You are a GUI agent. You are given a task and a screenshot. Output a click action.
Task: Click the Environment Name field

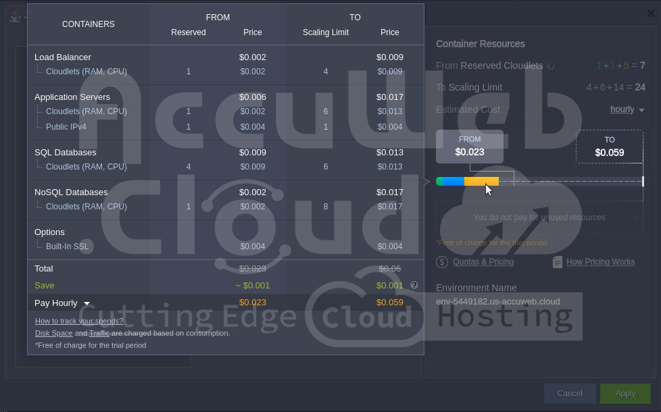[497, 301]
